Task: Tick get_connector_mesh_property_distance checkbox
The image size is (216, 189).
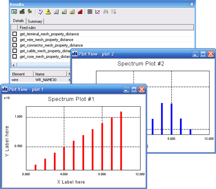Action: click(x=15, y=45)
